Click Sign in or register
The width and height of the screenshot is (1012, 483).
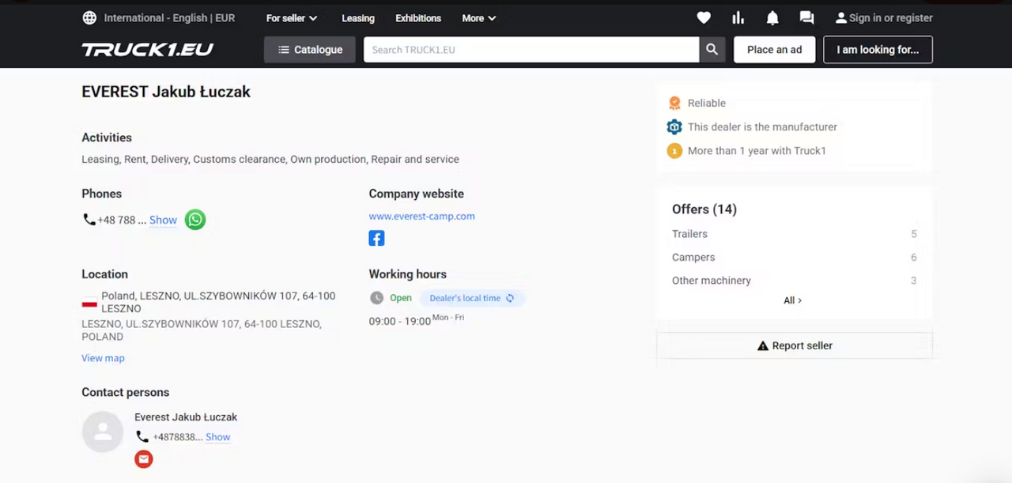coord(884,17)
